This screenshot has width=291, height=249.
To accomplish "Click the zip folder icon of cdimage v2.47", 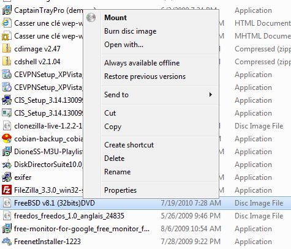I will [7, 49].
